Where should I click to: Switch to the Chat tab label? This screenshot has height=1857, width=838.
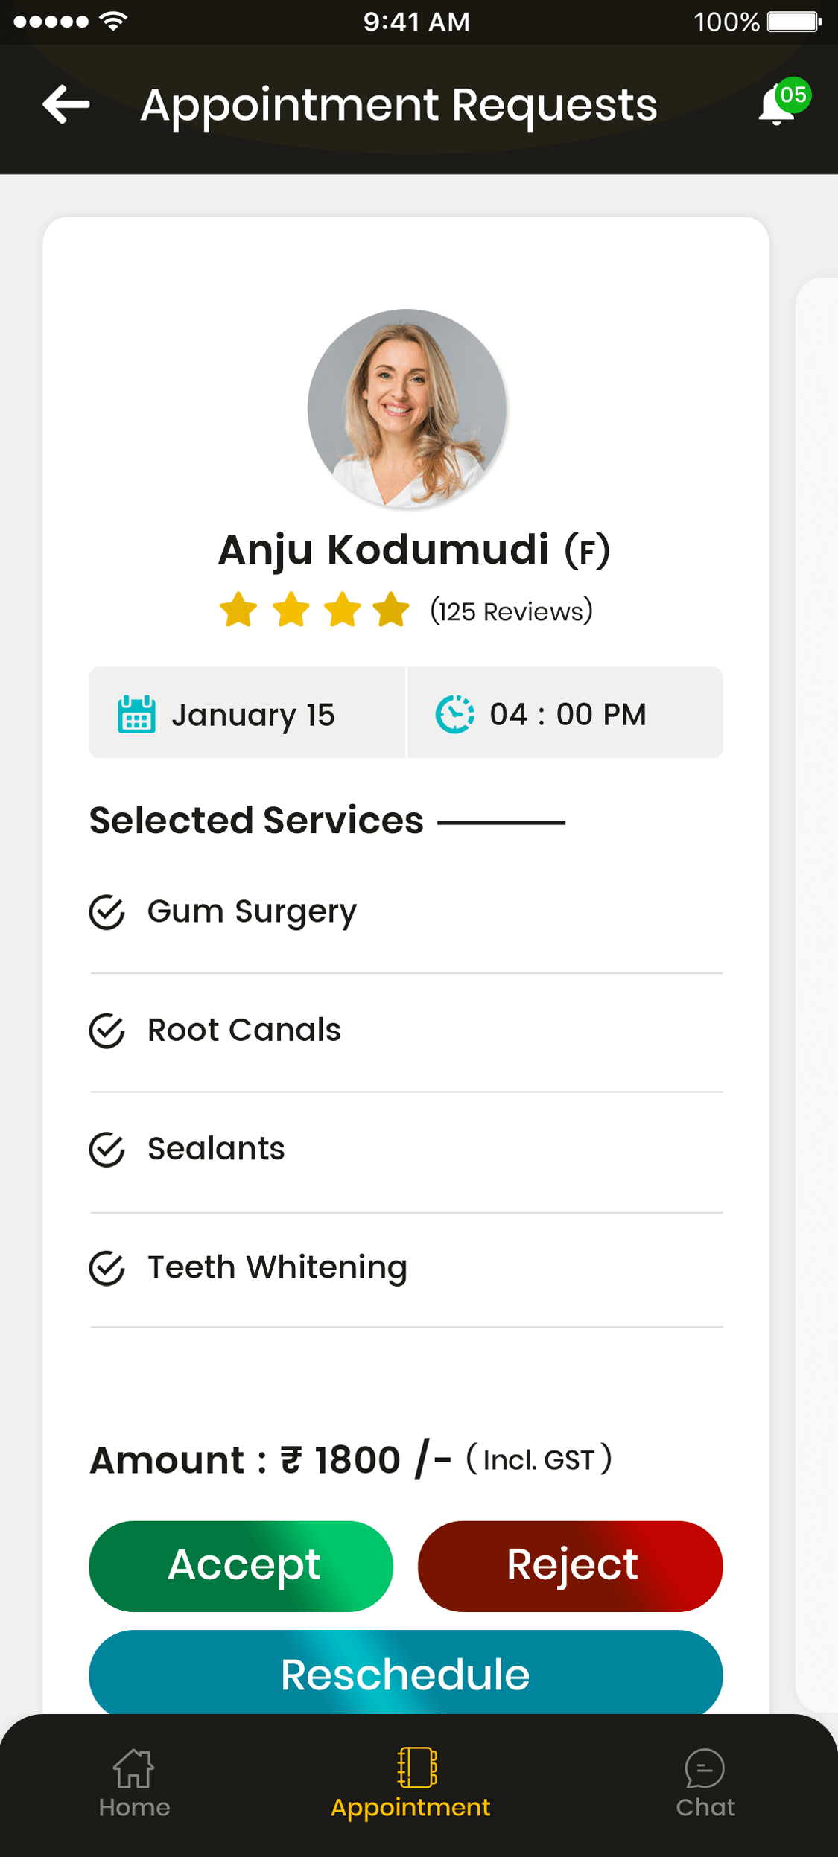click(705, 1807)
